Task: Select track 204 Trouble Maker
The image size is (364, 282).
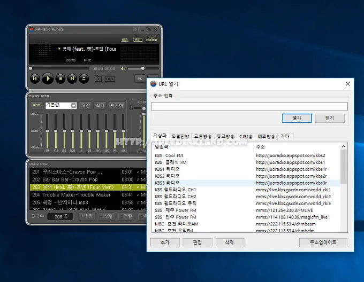Action: [x=88, y=195]
